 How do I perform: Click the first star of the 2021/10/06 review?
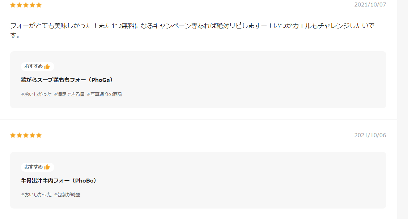pos(13,135)
